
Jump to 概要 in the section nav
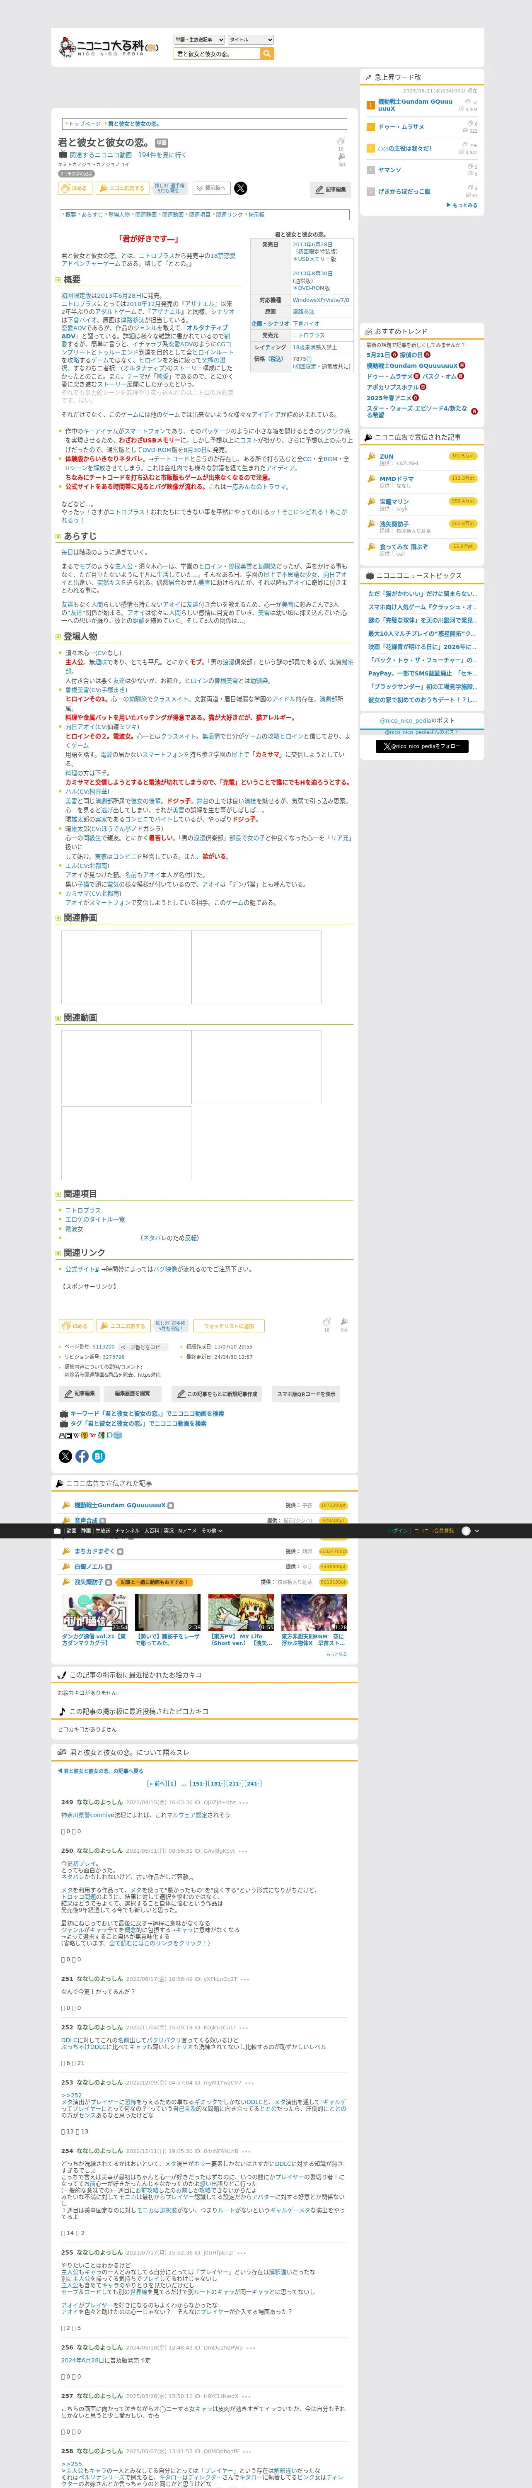(x=70, y=214)
